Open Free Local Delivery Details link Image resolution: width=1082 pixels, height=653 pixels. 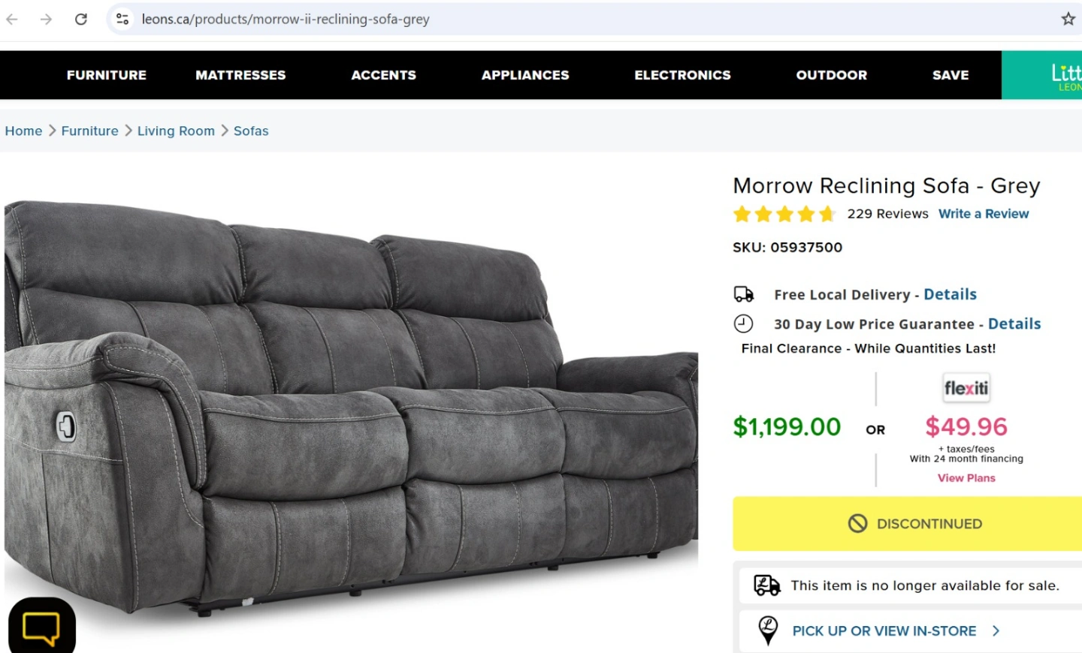pyautogui.click(x=951, y=294)
